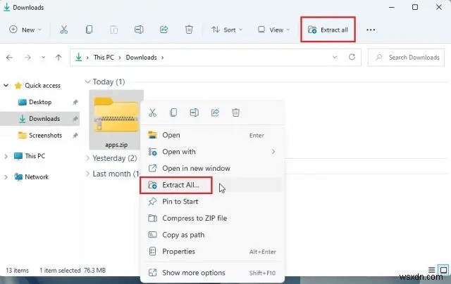Viewport: 451px width, 284px height.
Task: Select Network in the navigation pane
Action: pos(37,177)
